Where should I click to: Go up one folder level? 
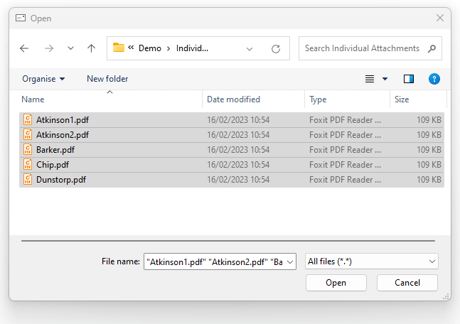point(91,48)
